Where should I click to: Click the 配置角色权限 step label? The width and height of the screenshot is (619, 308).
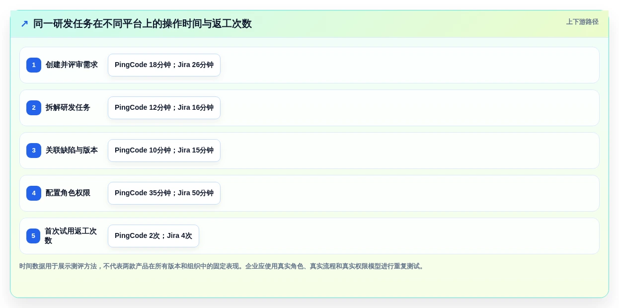(68, 193)
